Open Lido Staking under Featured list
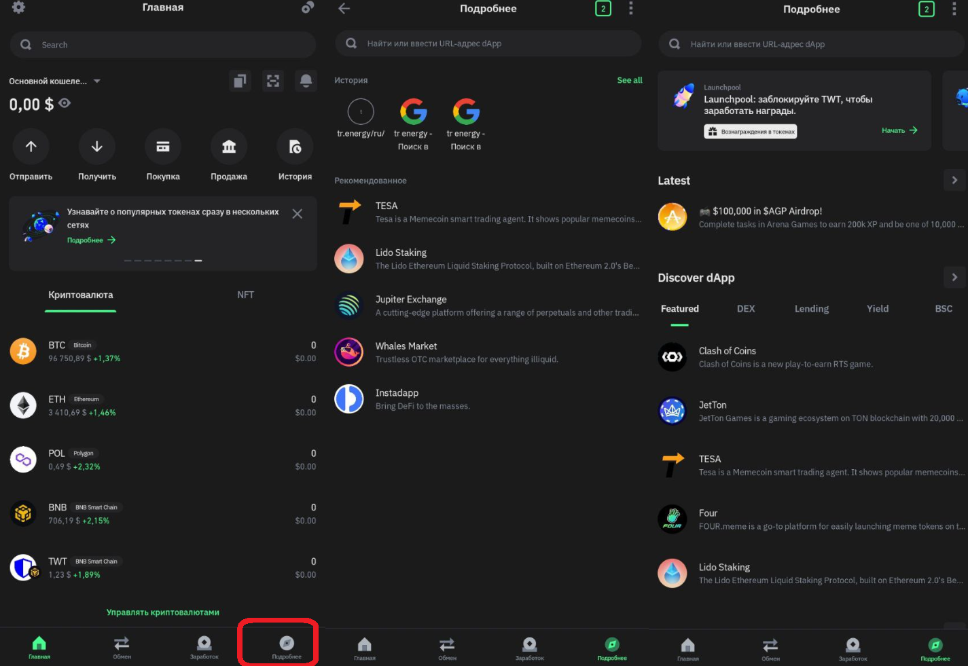The height and width of the screenshot is (666, 968). click(x=811, y=574)
